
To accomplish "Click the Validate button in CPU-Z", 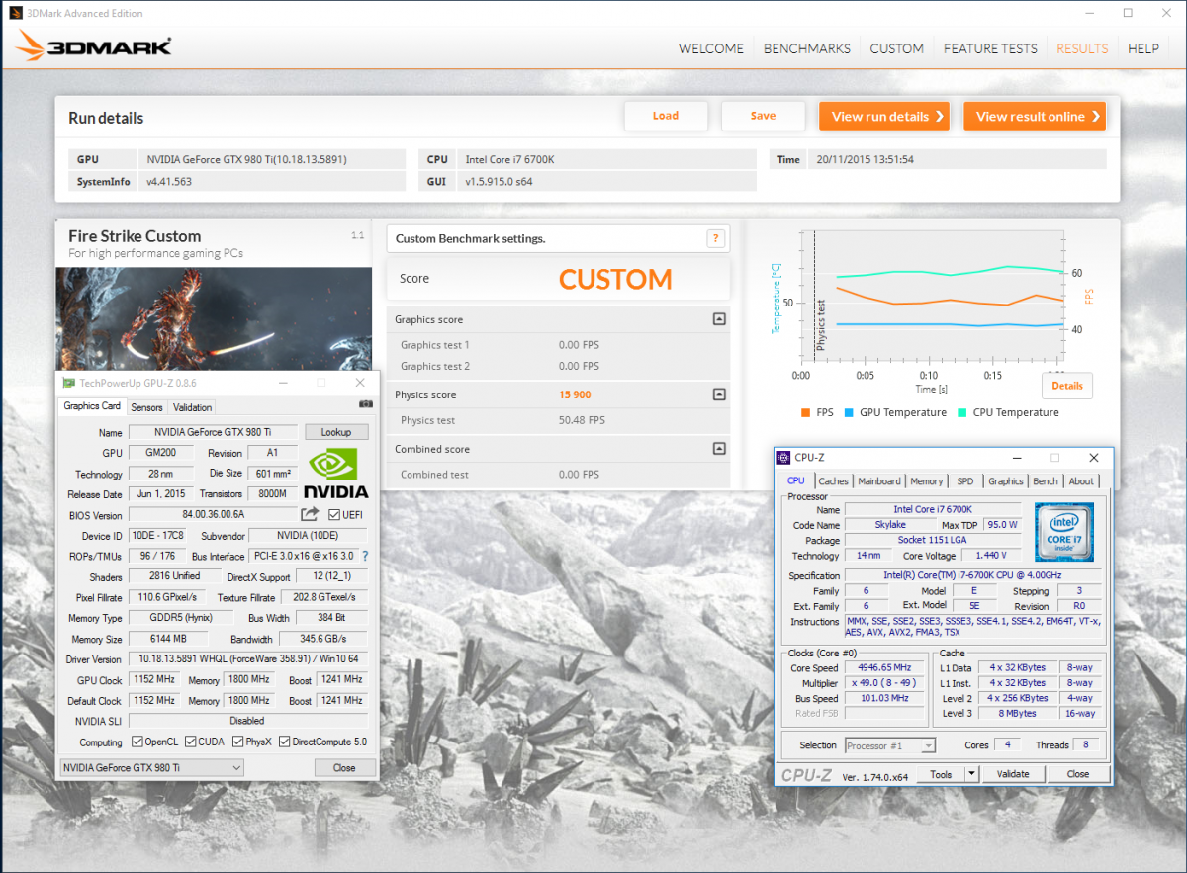I will (x=1013, y=774).
